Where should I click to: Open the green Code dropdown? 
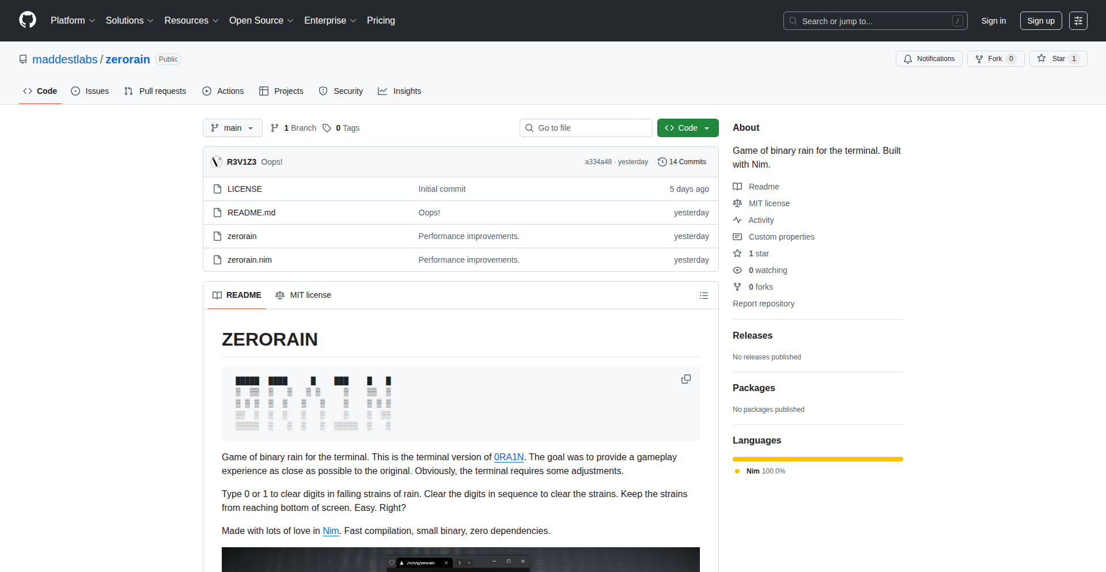pyautogui.click(x=687, y=128)
